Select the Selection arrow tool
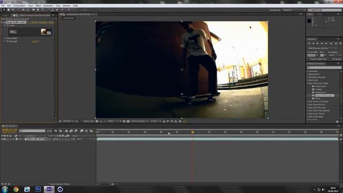The image size is (343, 193). [x=4, y=10]
